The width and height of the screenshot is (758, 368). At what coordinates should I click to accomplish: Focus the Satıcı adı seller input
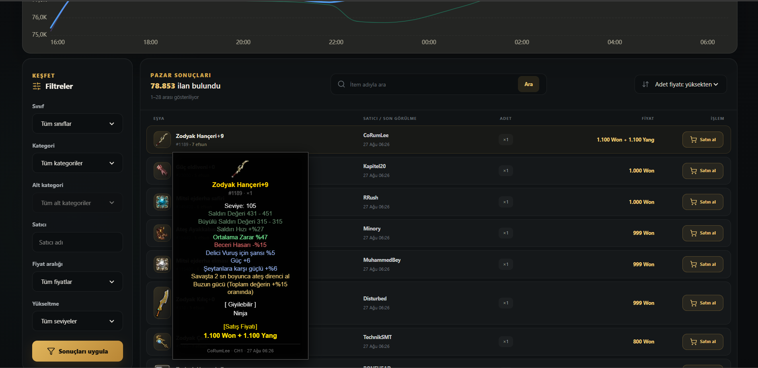[78, 242]
